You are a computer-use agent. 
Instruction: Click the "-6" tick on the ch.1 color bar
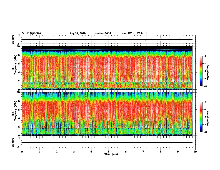point(205,56)
